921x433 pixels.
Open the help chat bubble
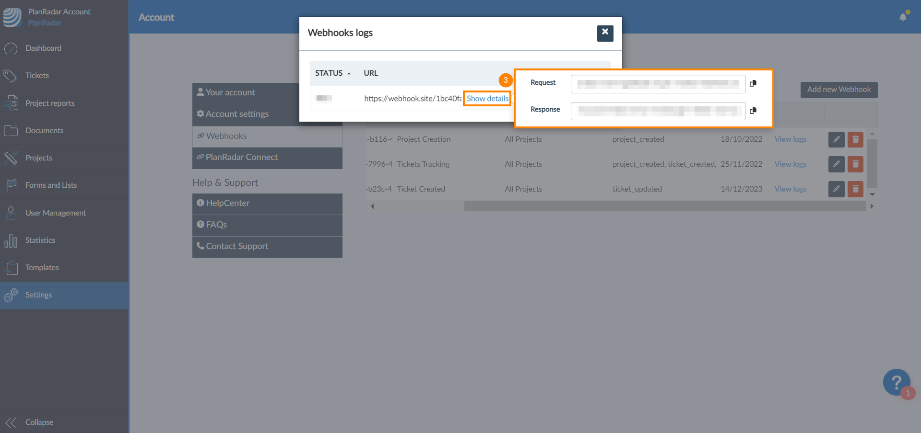click(x=896, y=382)
